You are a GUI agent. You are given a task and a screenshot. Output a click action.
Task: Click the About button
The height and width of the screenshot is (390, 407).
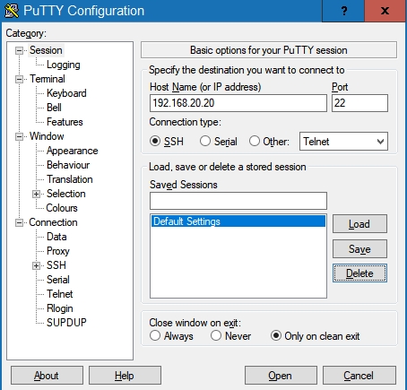[x=47, y=376]
